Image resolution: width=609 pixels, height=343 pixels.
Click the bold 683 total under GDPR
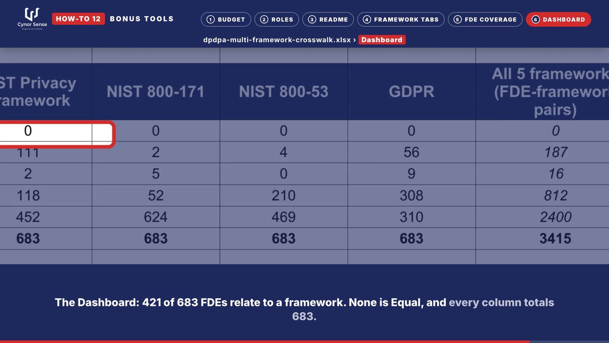pyautogui.click(x=412, y=238)
